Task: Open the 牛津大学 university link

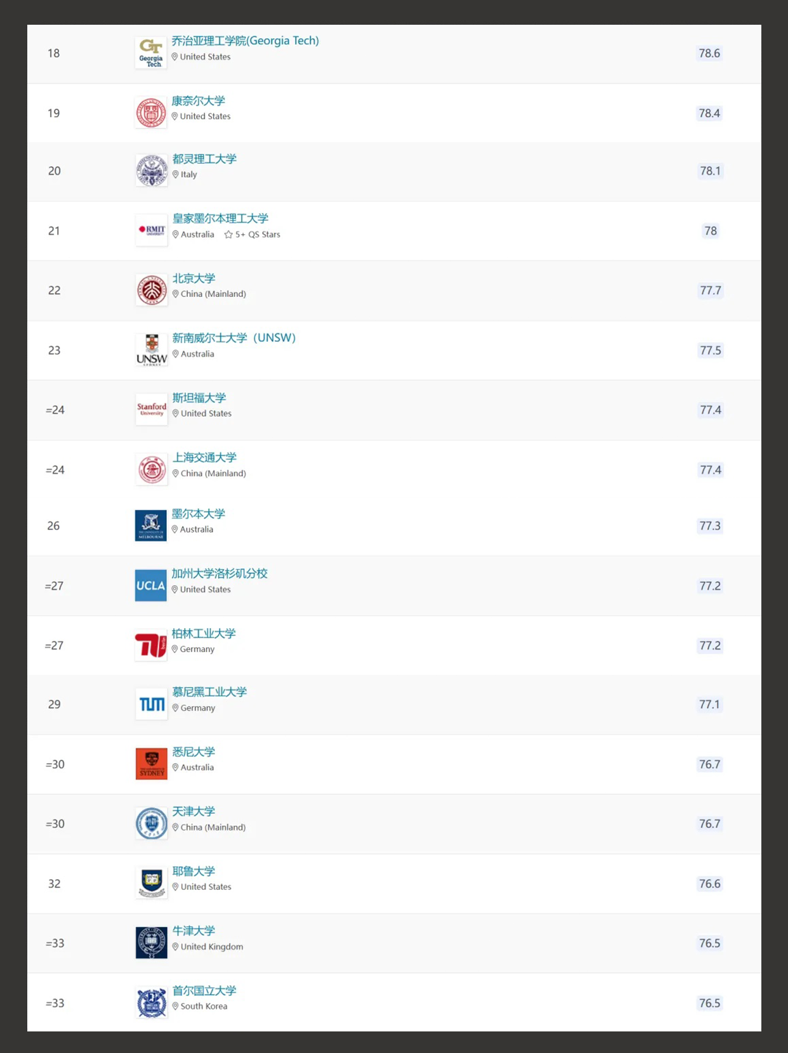Action: pos(194,931)
